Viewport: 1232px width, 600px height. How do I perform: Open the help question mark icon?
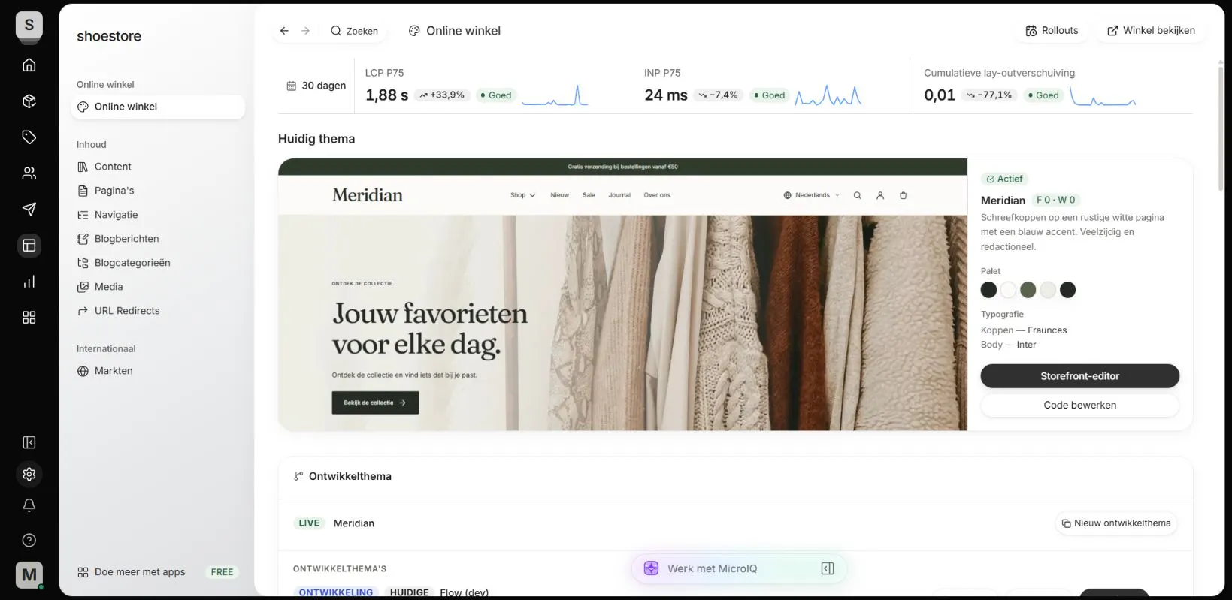pyautogui.click(x=29, y=540)
